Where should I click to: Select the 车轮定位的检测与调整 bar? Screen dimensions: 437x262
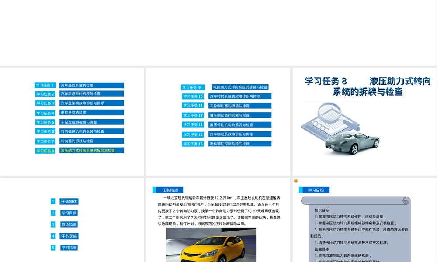point(92,122)
